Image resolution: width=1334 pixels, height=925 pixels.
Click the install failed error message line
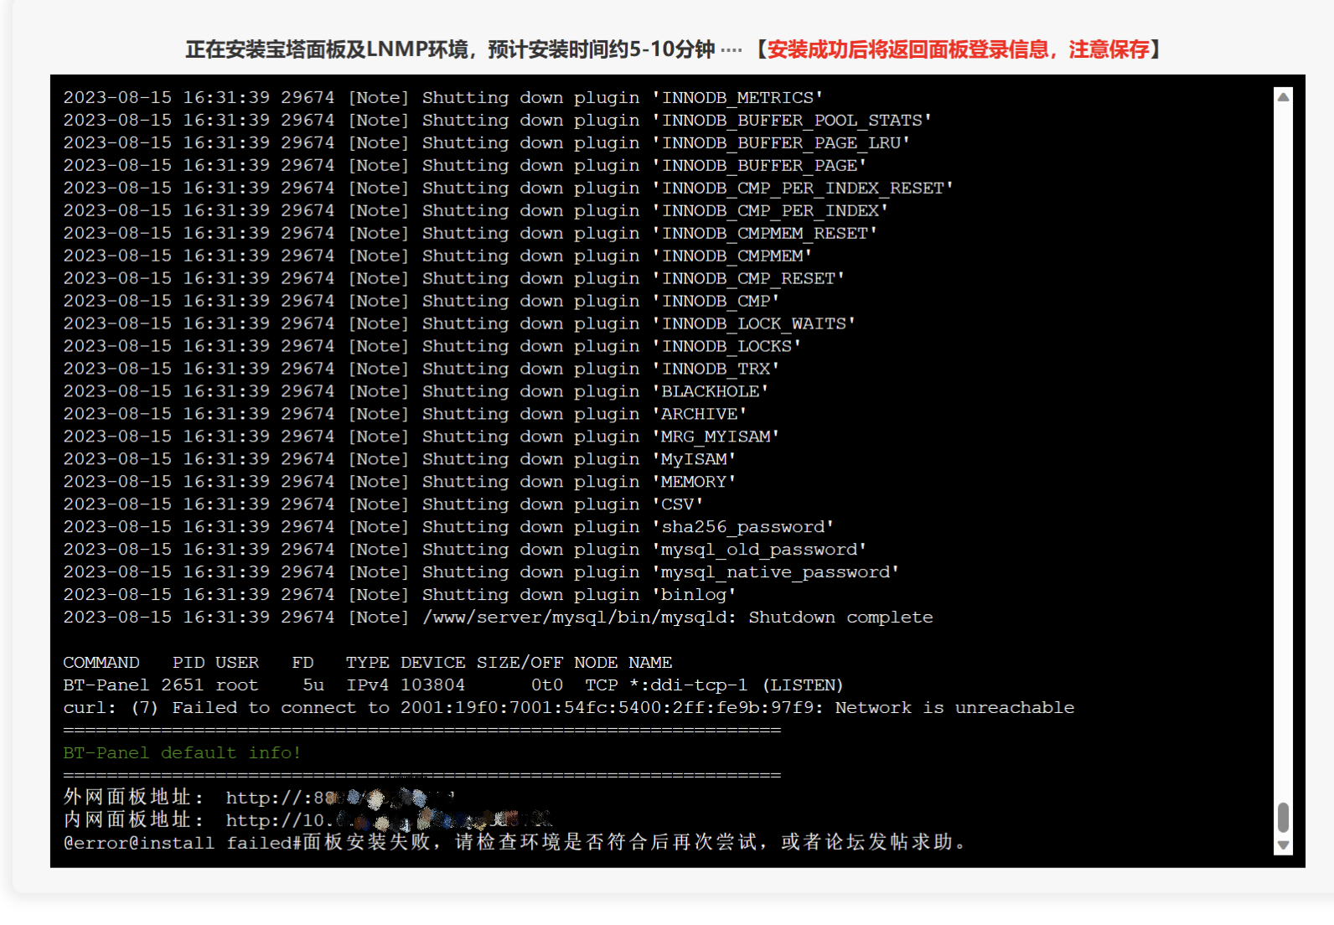(514, 842)
